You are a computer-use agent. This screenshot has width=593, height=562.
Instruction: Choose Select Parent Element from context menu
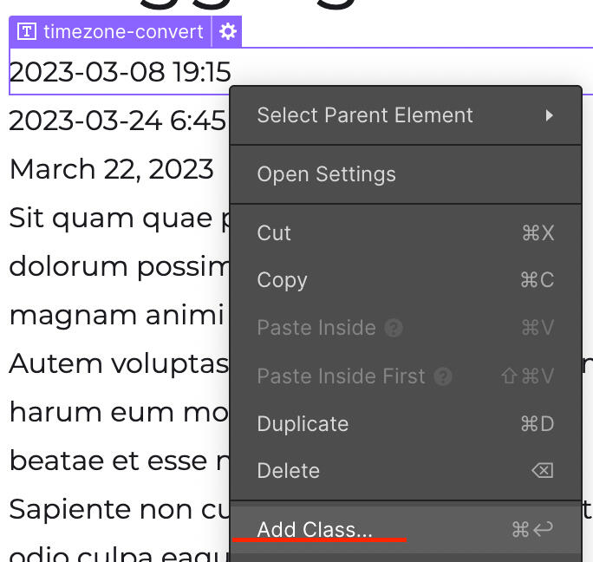point(365,115)
